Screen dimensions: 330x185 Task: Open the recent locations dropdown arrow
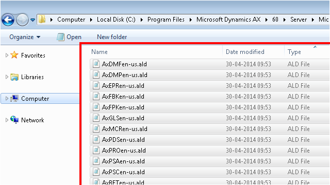click(32, 20)
